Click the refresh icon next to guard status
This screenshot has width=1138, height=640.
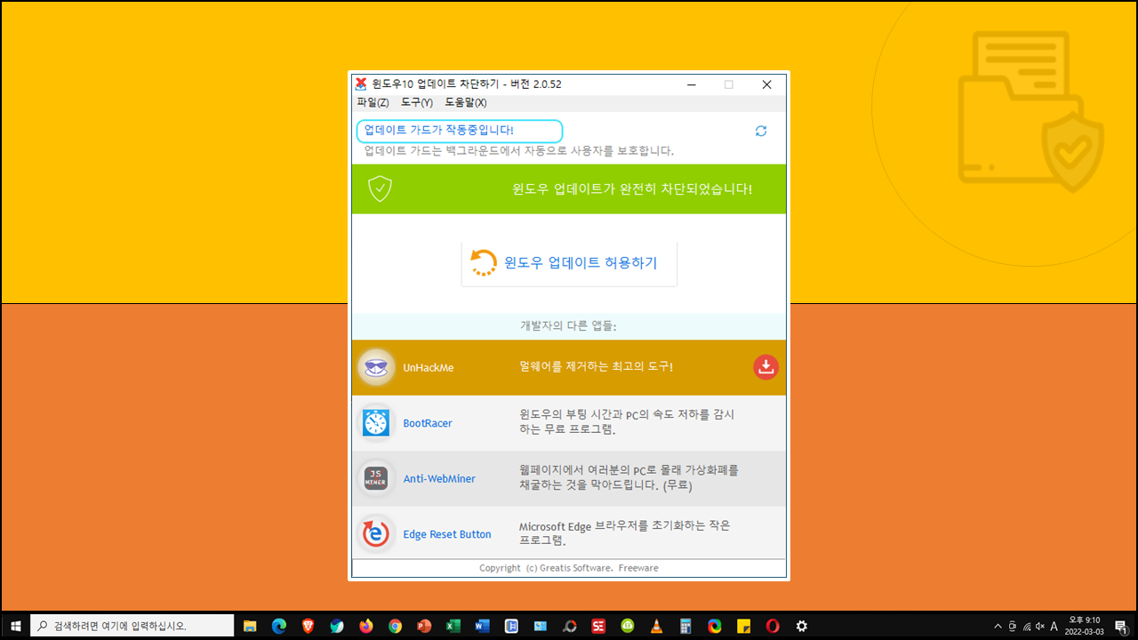[761, 131]
